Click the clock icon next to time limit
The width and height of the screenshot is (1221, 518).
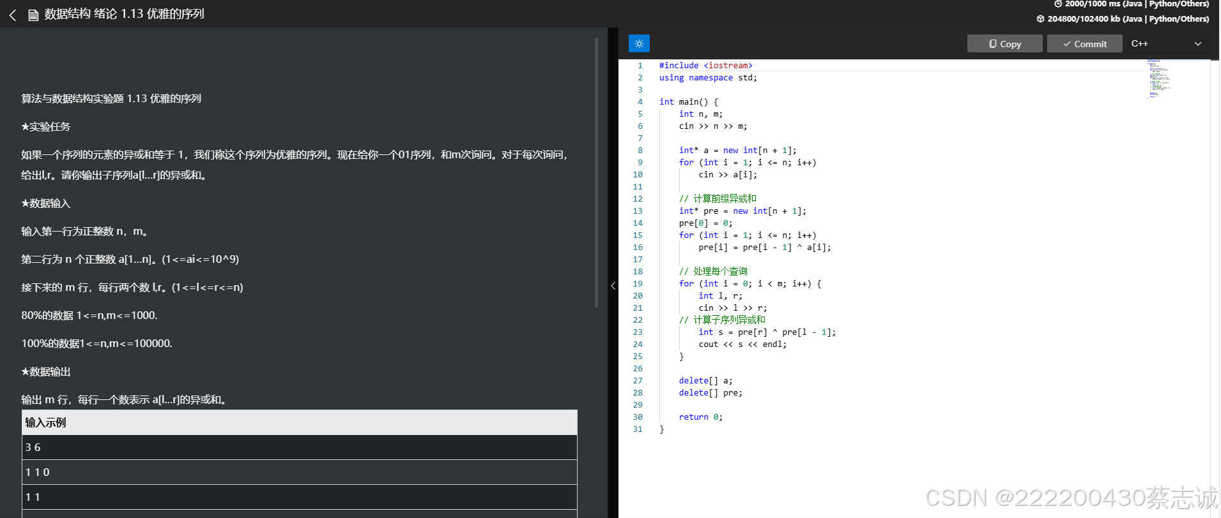pyautogui.click(x=1058, y=4)
